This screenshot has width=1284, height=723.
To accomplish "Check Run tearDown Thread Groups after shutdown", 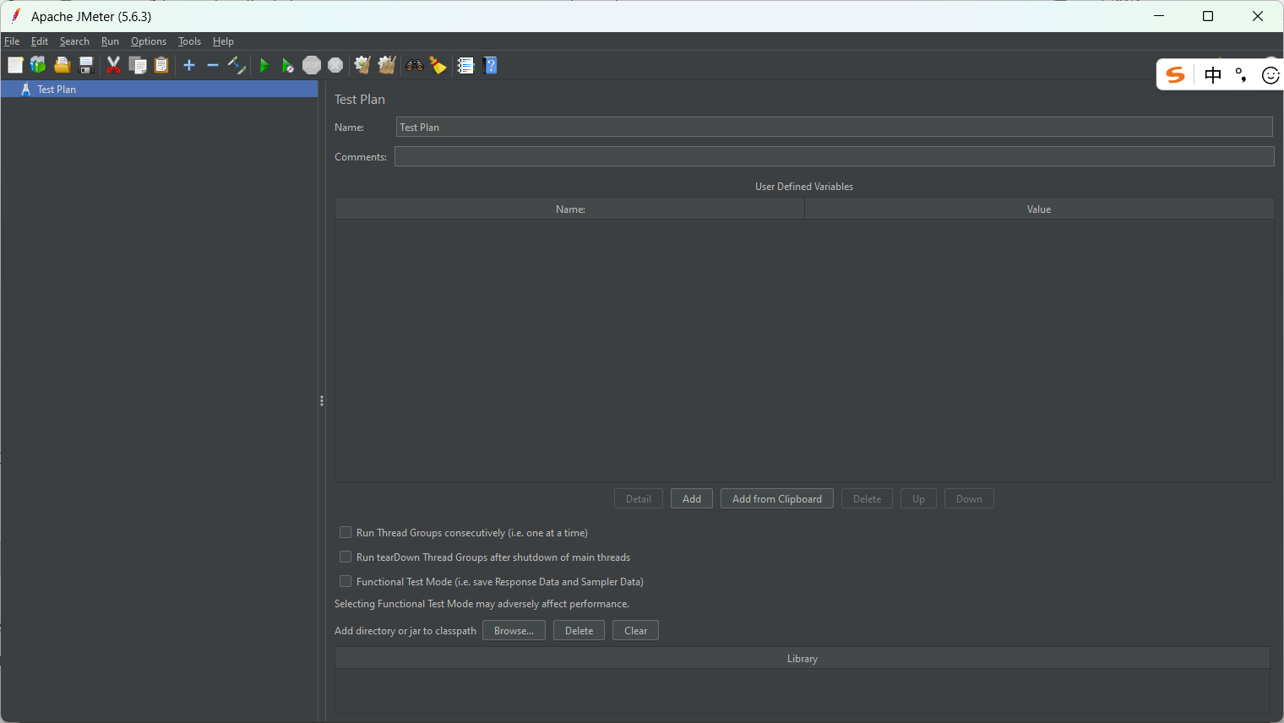I will pyautogui.click(x=345, y=557).
